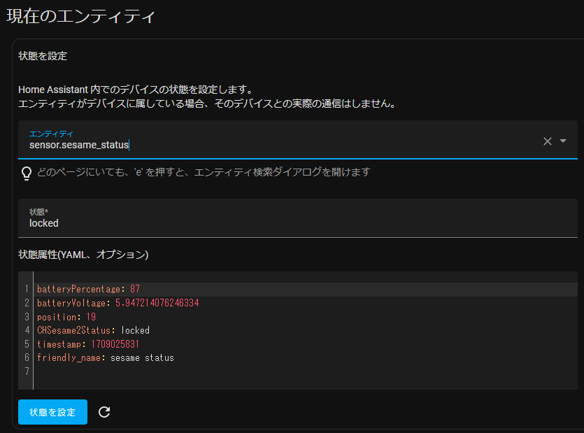Image resolution: width=584 pixels, height=433 pixels.
Task: Click the 状態を設定 section title
Action: coord(43,56)
